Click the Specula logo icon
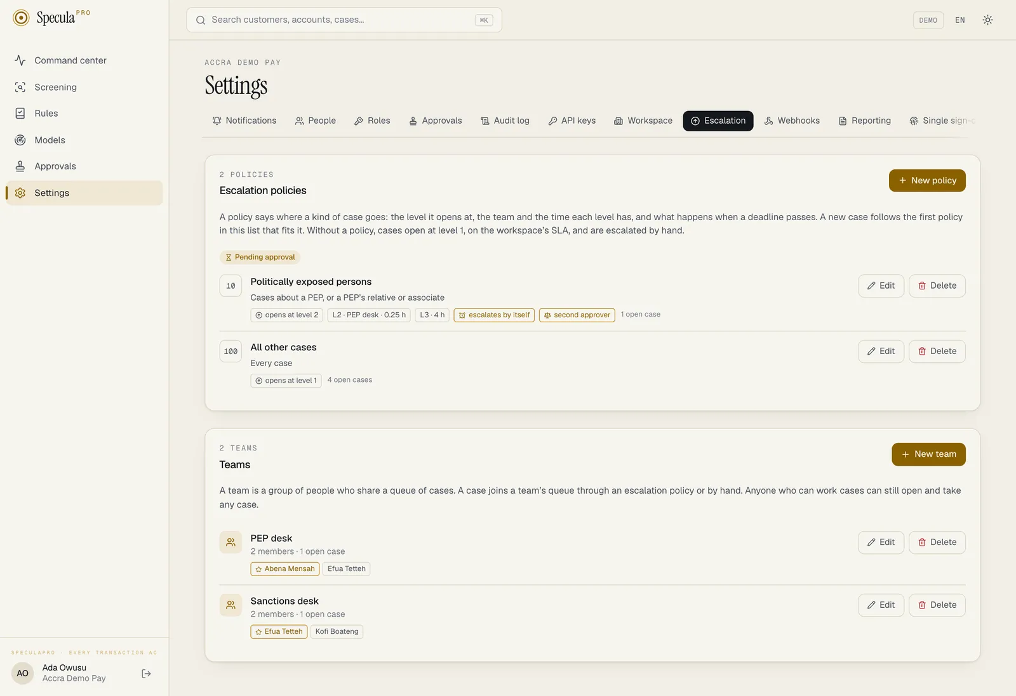The width and height of the screenshot is (1016, 696). (x=21, y=18)
